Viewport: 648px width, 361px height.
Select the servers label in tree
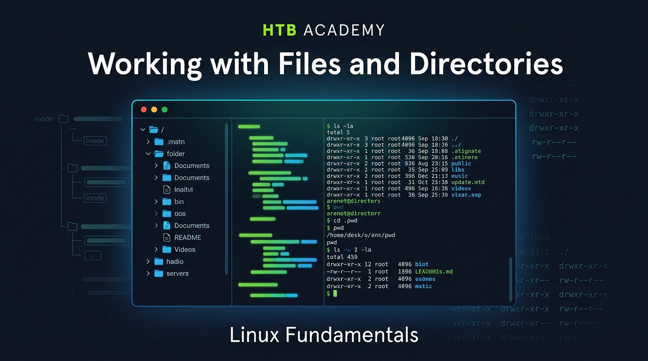178,273
